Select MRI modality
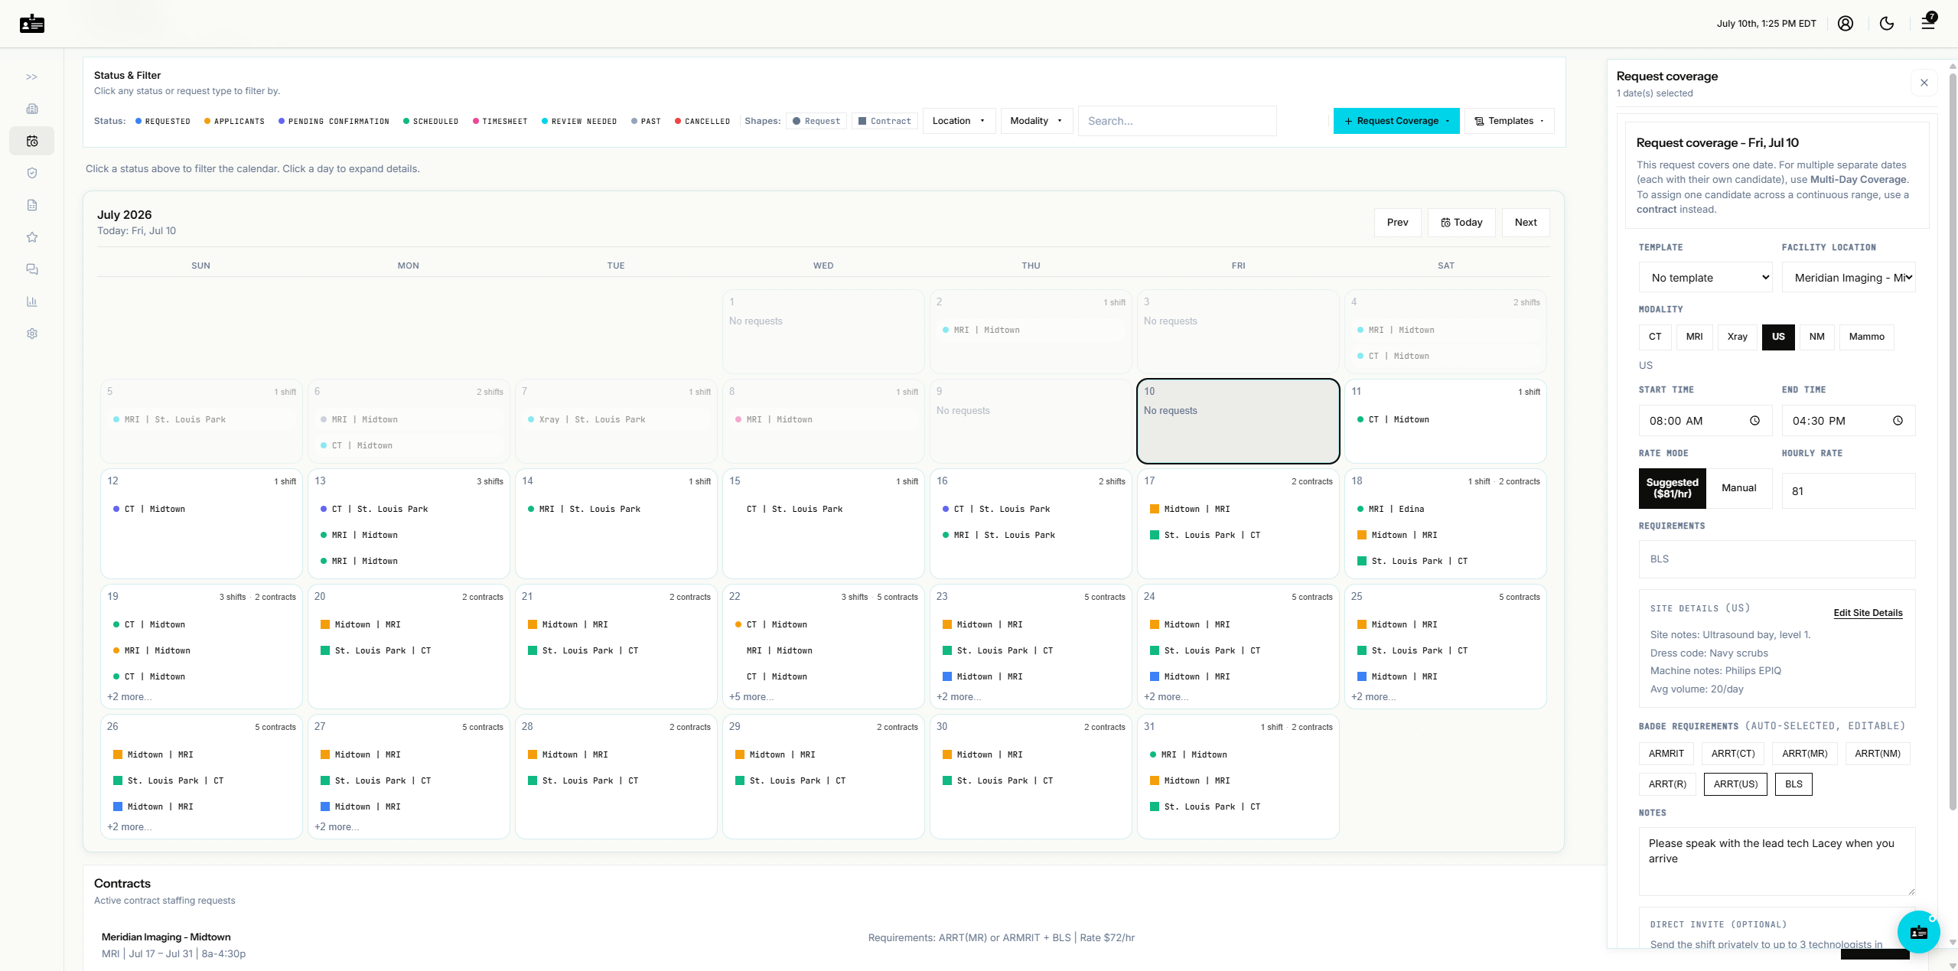The height and width of the screenshot is (971, 1958). [1695, 337]
